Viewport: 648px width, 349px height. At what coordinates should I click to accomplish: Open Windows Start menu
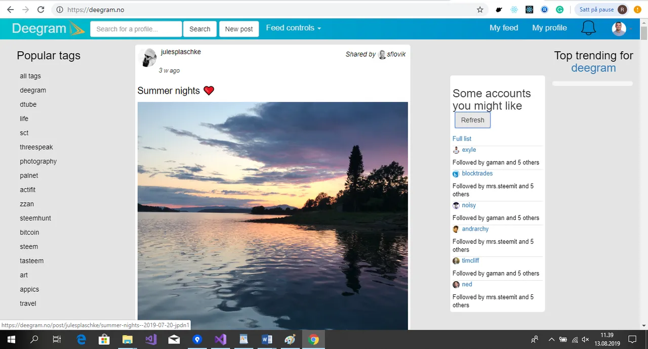[x=11, y=339]
